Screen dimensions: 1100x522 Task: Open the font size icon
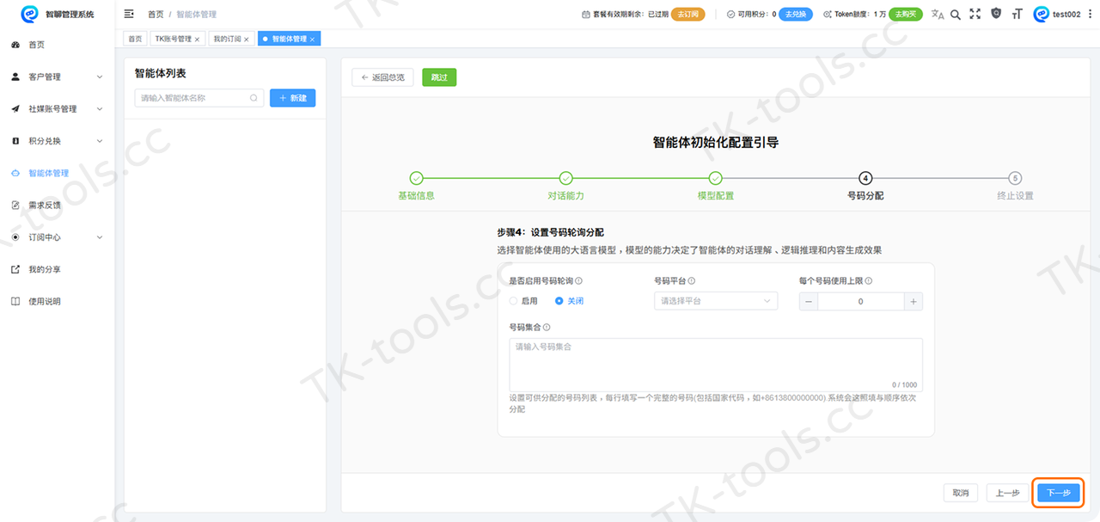pos(1017,14)
